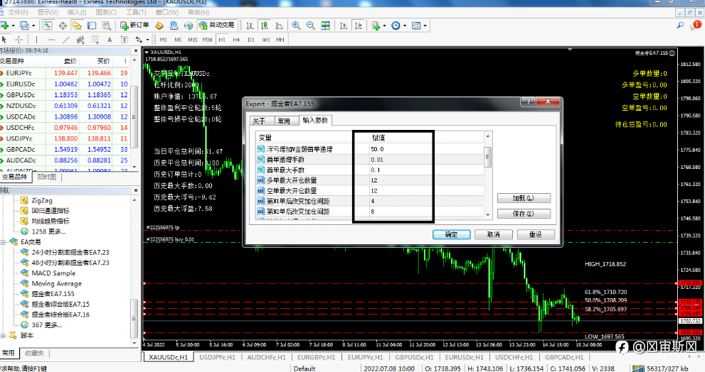The height and width of the screenshot is (372, 705).
Task: Switch to the 关于 tab in Expert dialog
Action: click(x=261, y=121)
